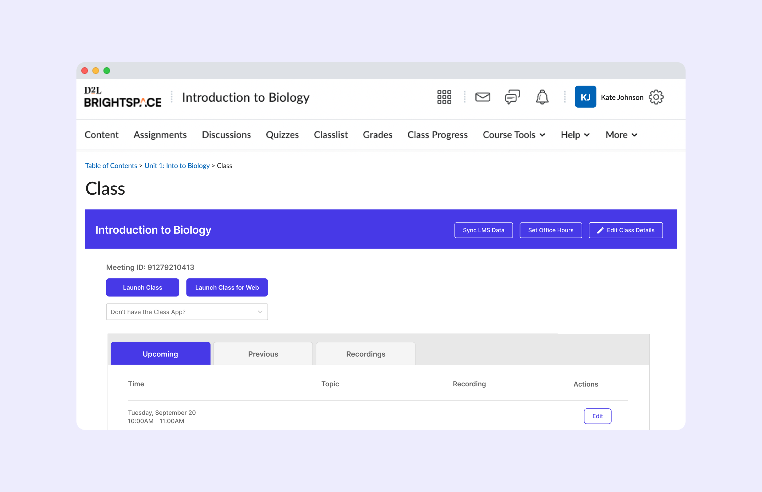Open the 'Don't have the Class App?' dropdown
The image size is (762, 492).
[x=187, y=311]
